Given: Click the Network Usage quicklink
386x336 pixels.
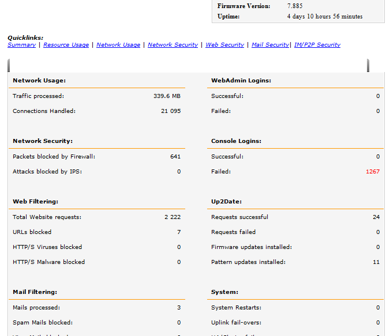Looking at the screenshot, I should 118,45.
